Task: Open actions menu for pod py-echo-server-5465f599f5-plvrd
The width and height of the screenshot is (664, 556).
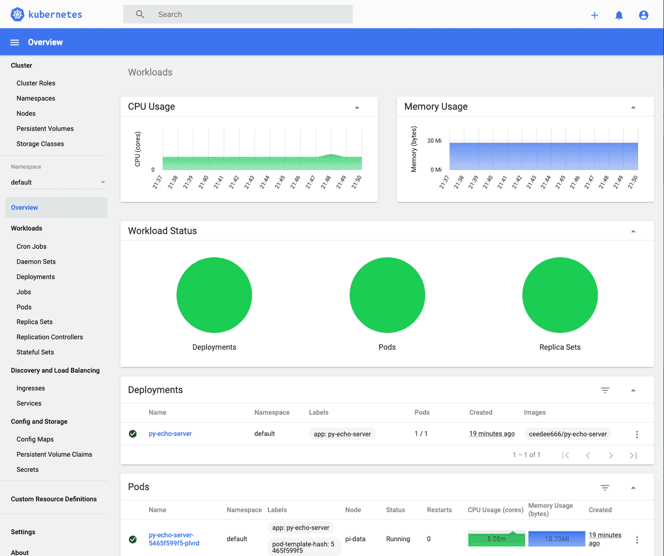Action: (636, 538)
